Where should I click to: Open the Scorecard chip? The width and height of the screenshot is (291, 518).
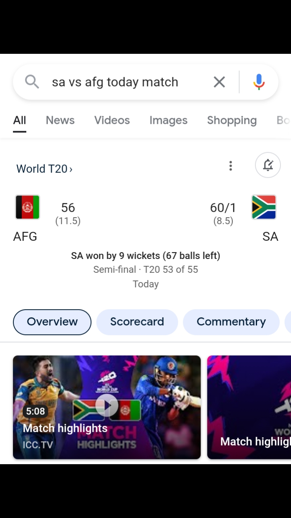pos(137,322)
